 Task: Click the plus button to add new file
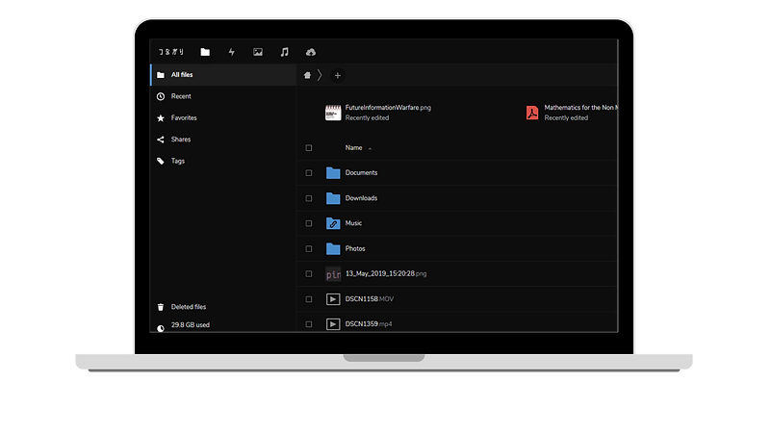(x=337, y=75)
